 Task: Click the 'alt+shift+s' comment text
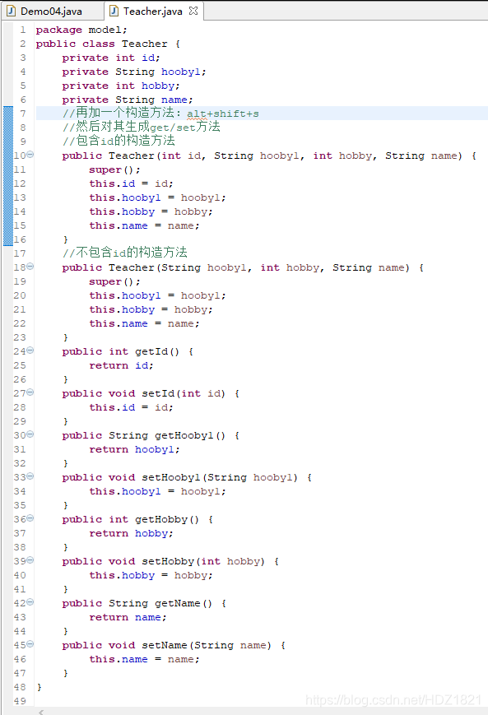222,114
